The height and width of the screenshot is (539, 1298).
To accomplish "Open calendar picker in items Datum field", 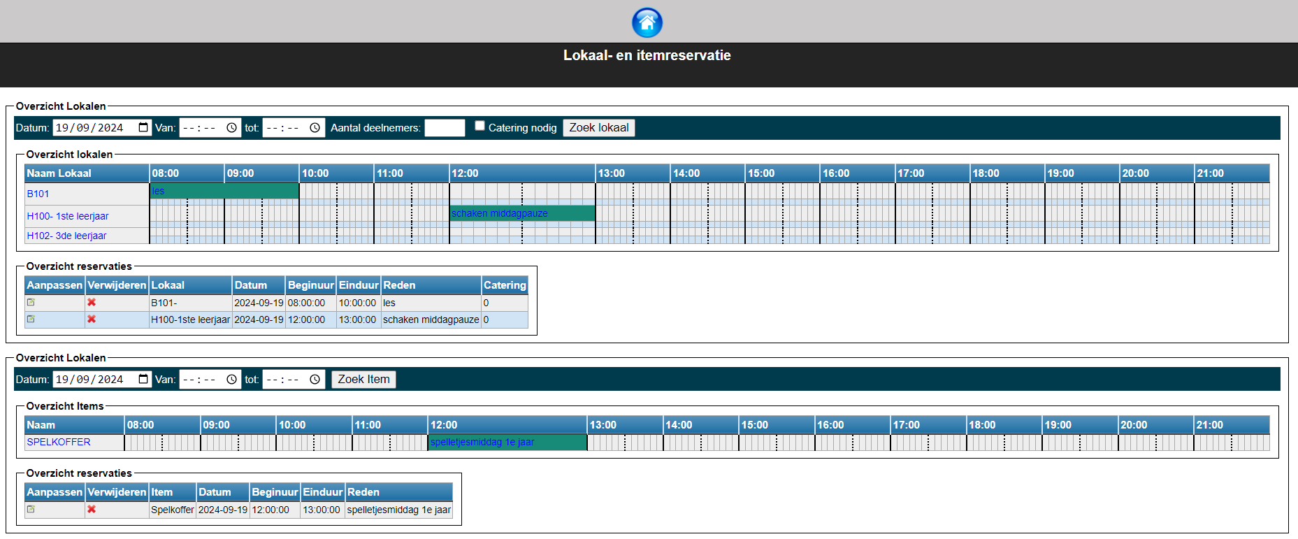I will coord(143,380).
